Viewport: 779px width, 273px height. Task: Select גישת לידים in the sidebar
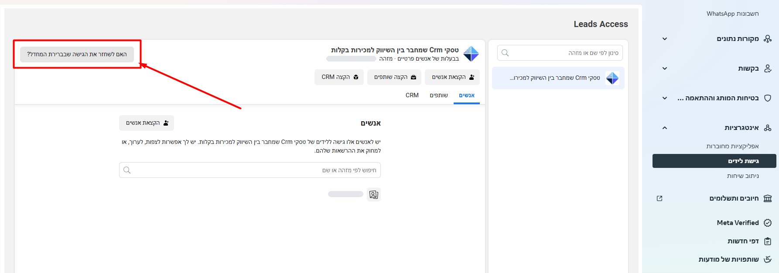(714, 161)
